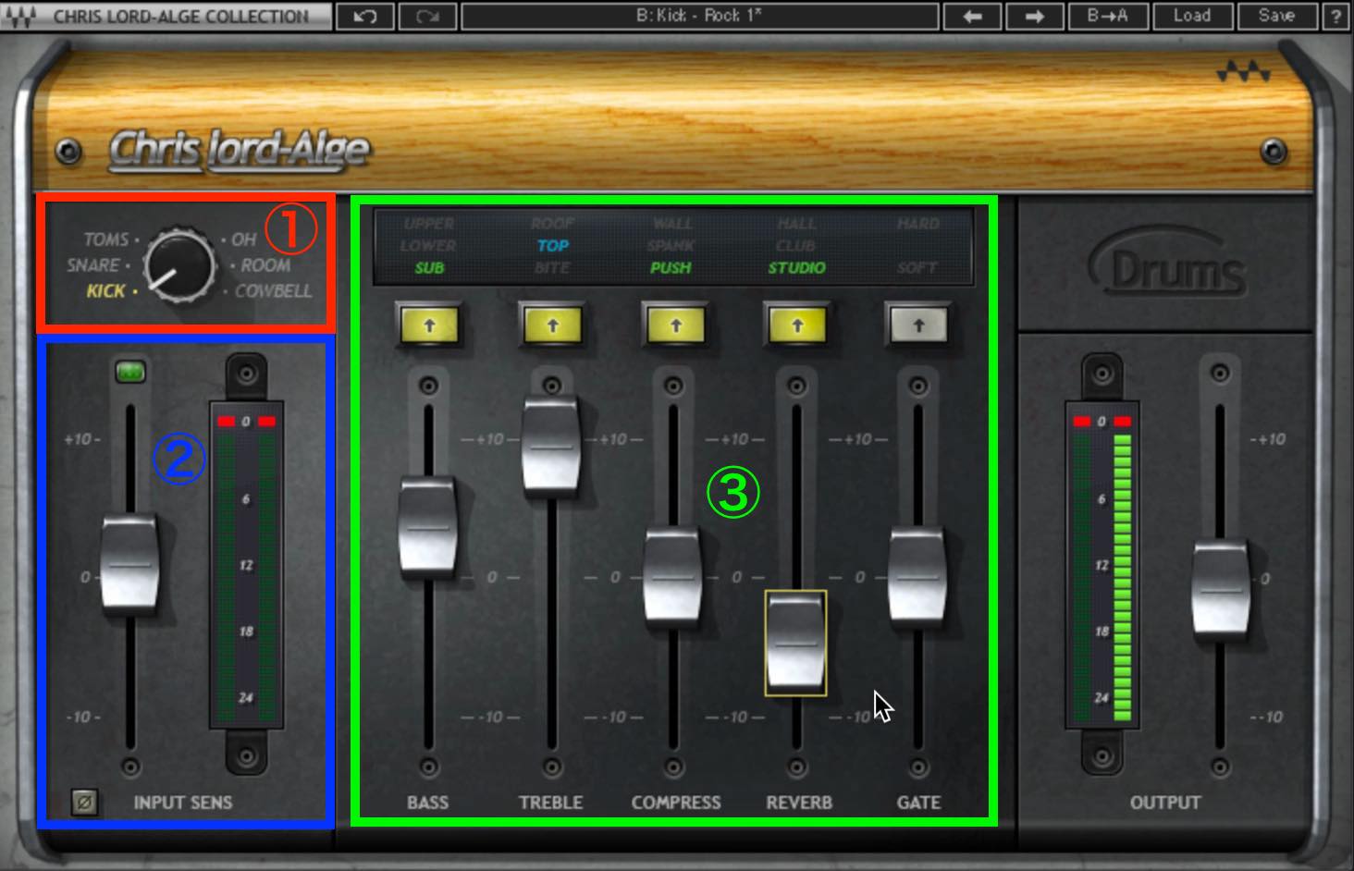Click the BASS label
Viewport: 1354px width, 871px height.
tap(427, 803)
